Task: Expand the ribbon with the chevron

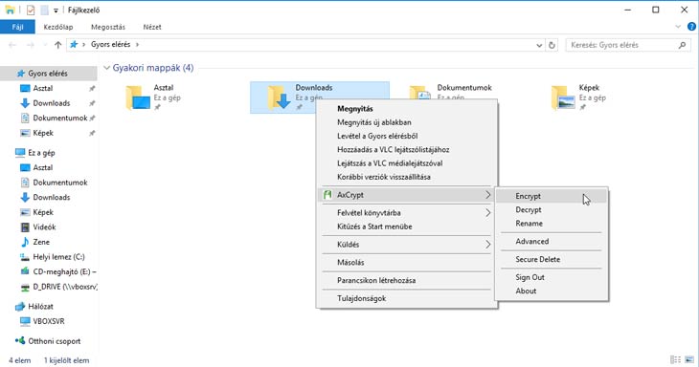Action: click(678, 27)
